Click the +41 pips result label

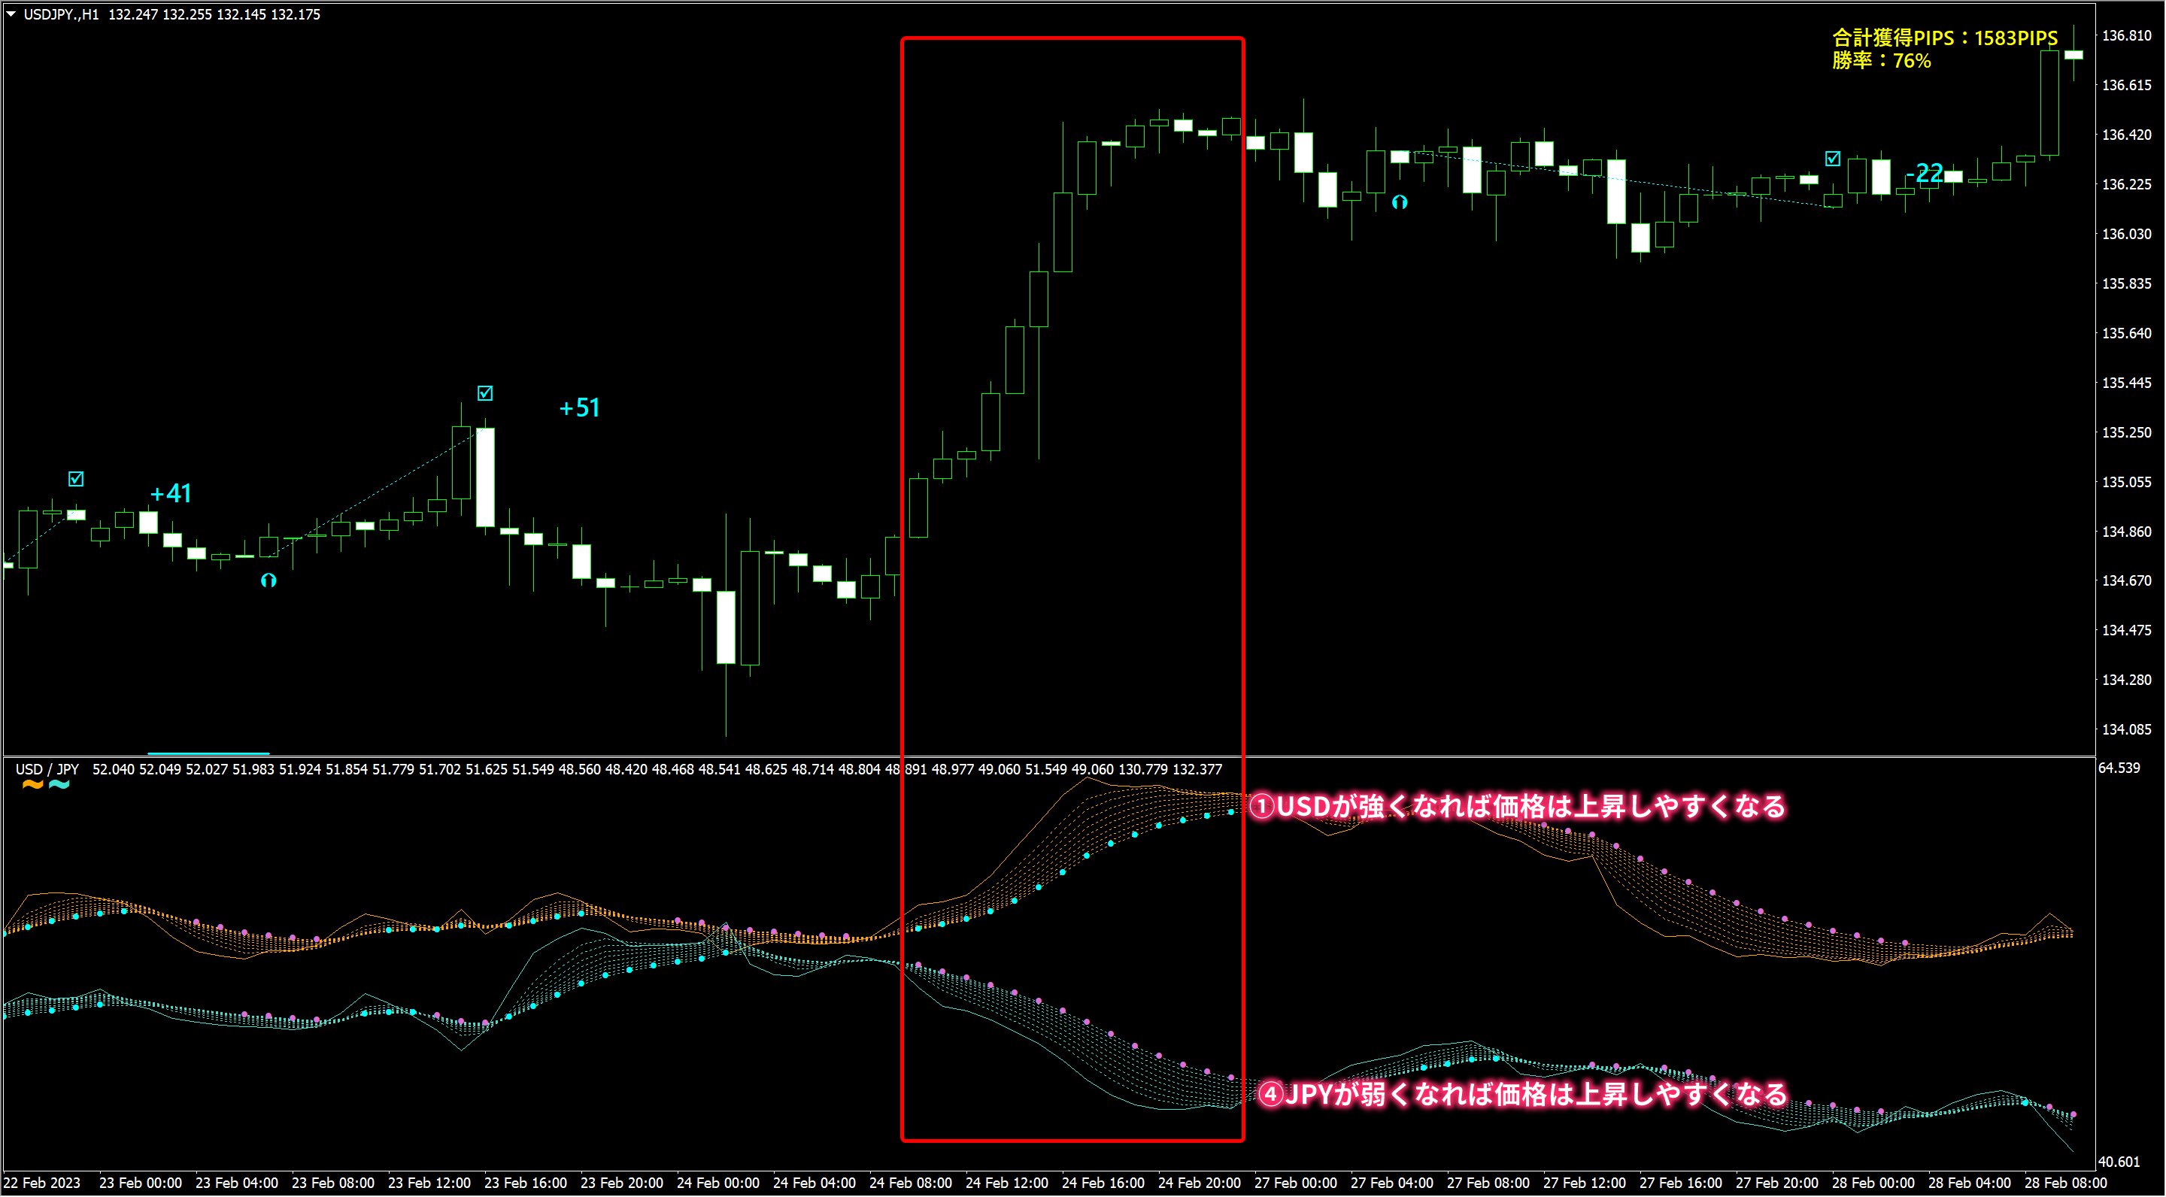tap(171, 493)
